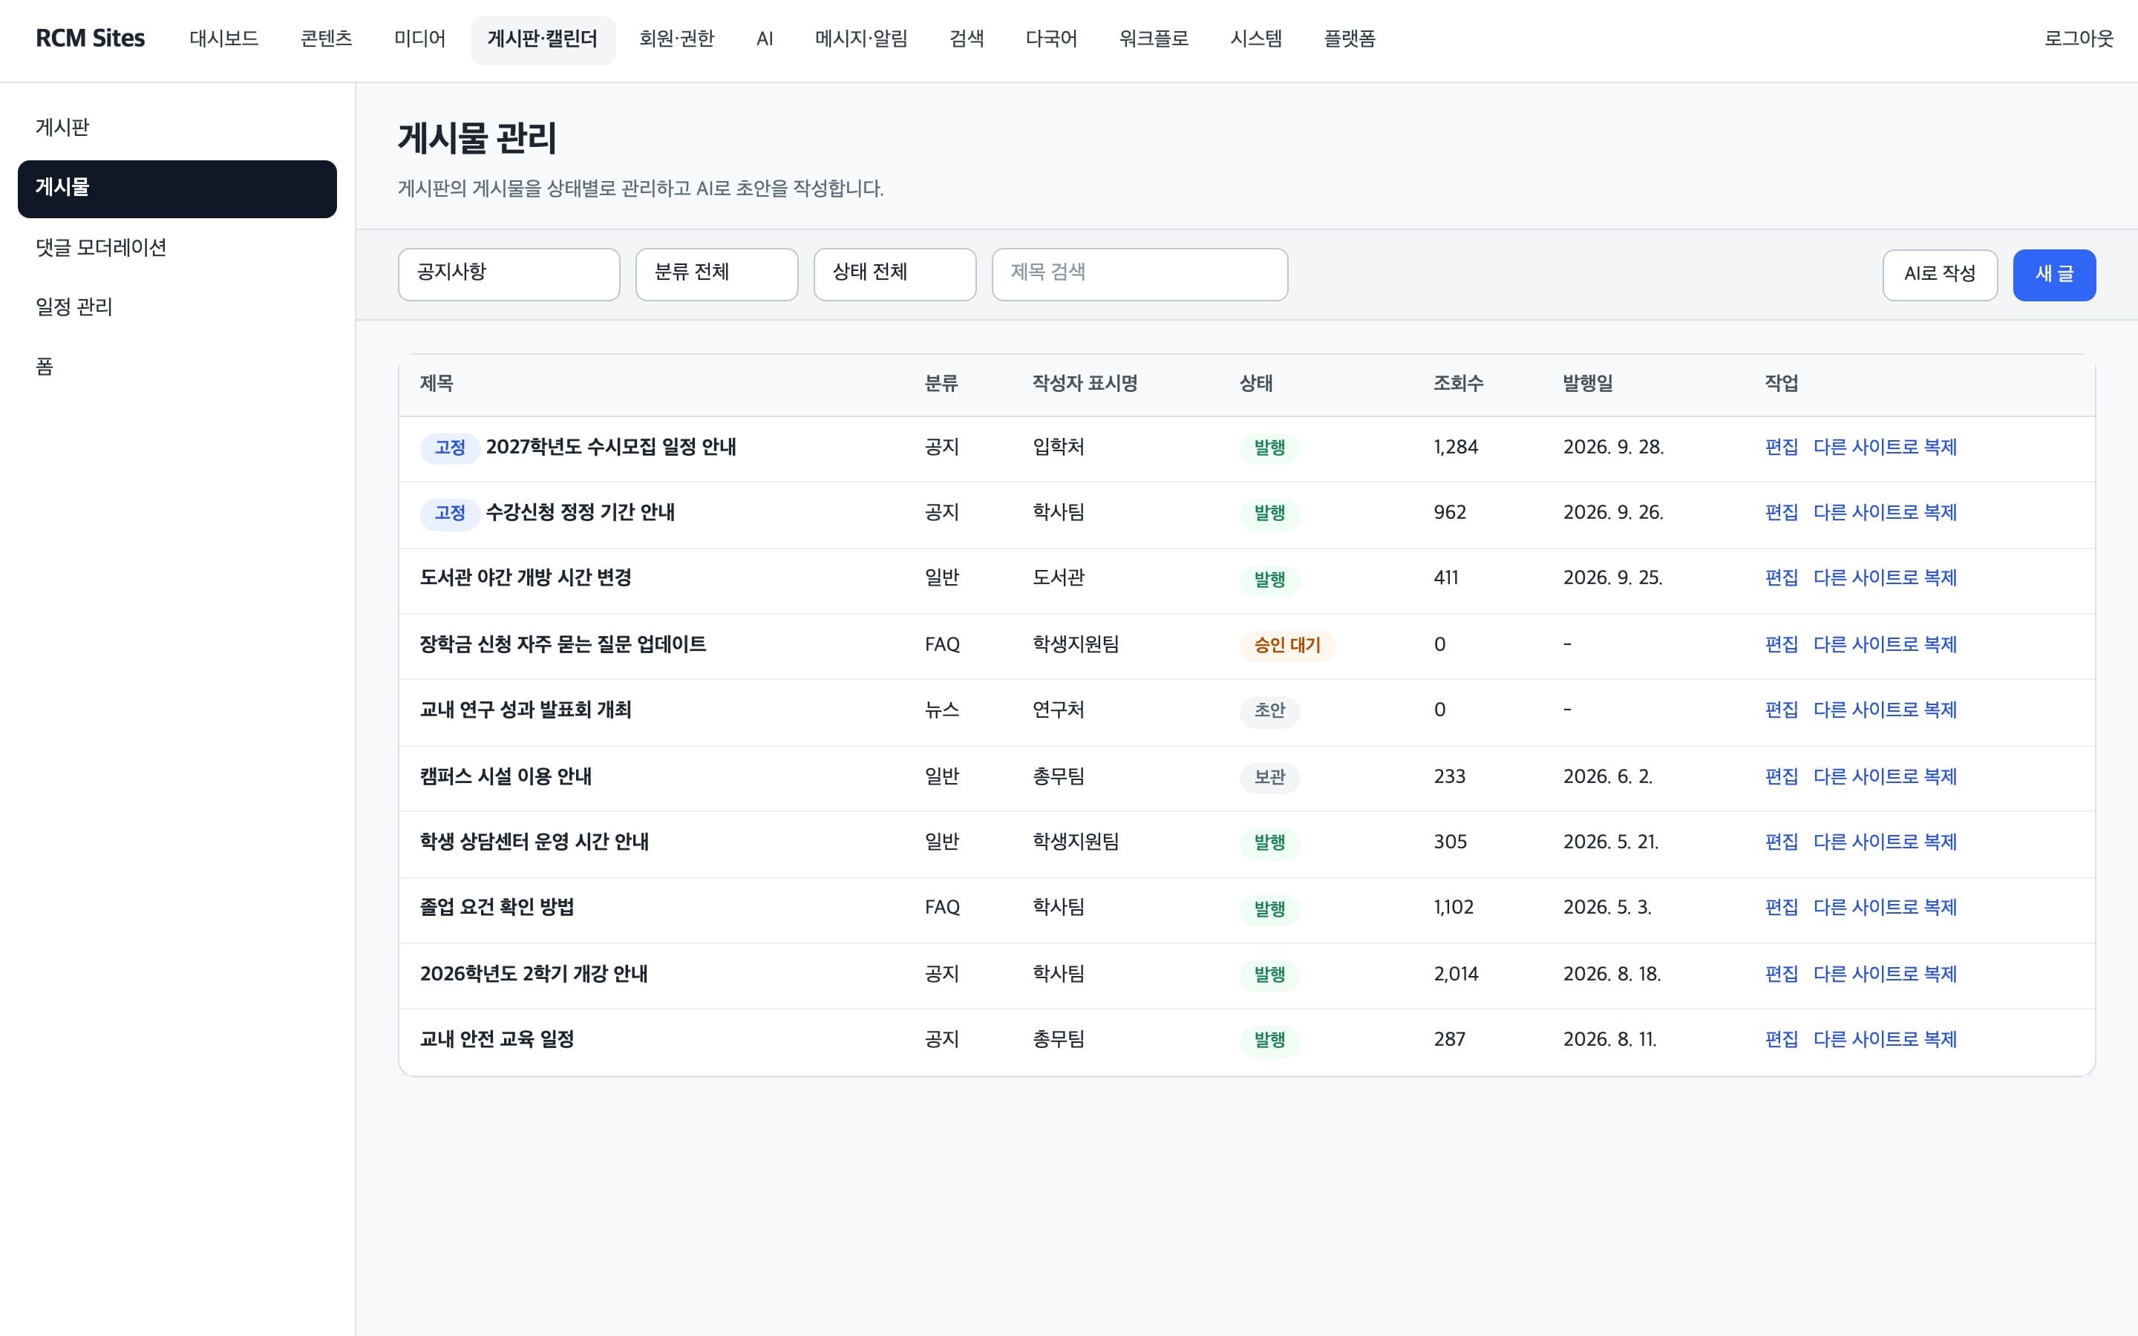Copy 2027학년도 수시모집 일정 안내 to another site
This screenshot has height=1336, width=2138.
click(x=1884, y=447)
